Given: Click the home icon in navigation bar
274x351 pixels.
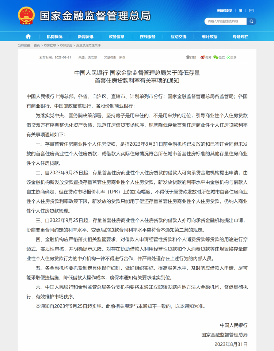Looking at the screenshot, I should [28, 37].
